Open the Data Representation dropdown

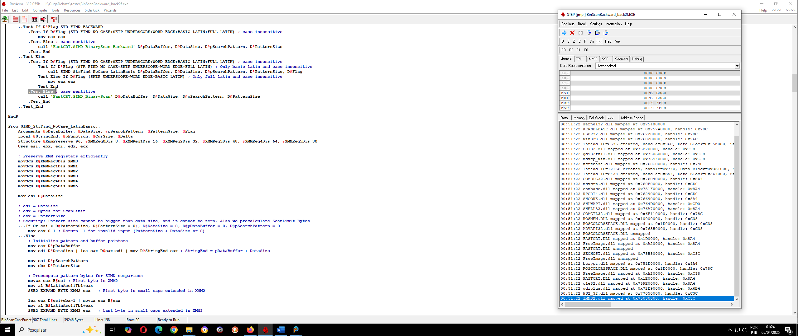tap(737, 66)
